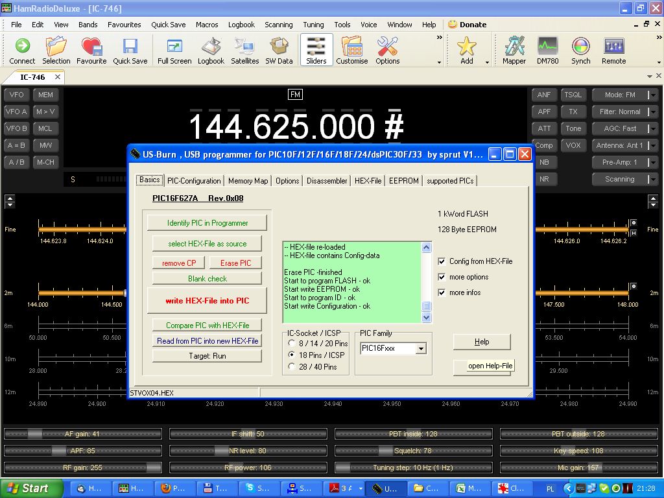The width and height of the screenshot is (664, 498).
Task: Click the Windows Start button
Action: tap(32, 488)
